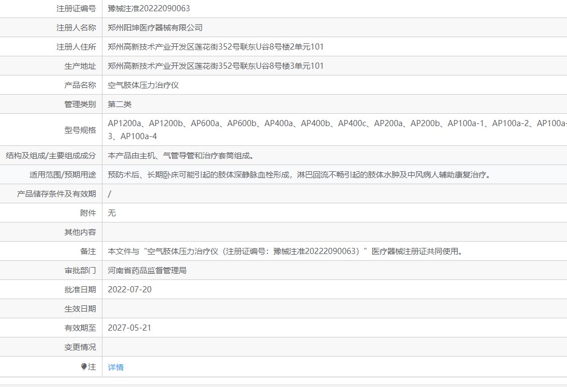Click the 其他内容 field label
The image size is (567, 387).
point(81,232)
